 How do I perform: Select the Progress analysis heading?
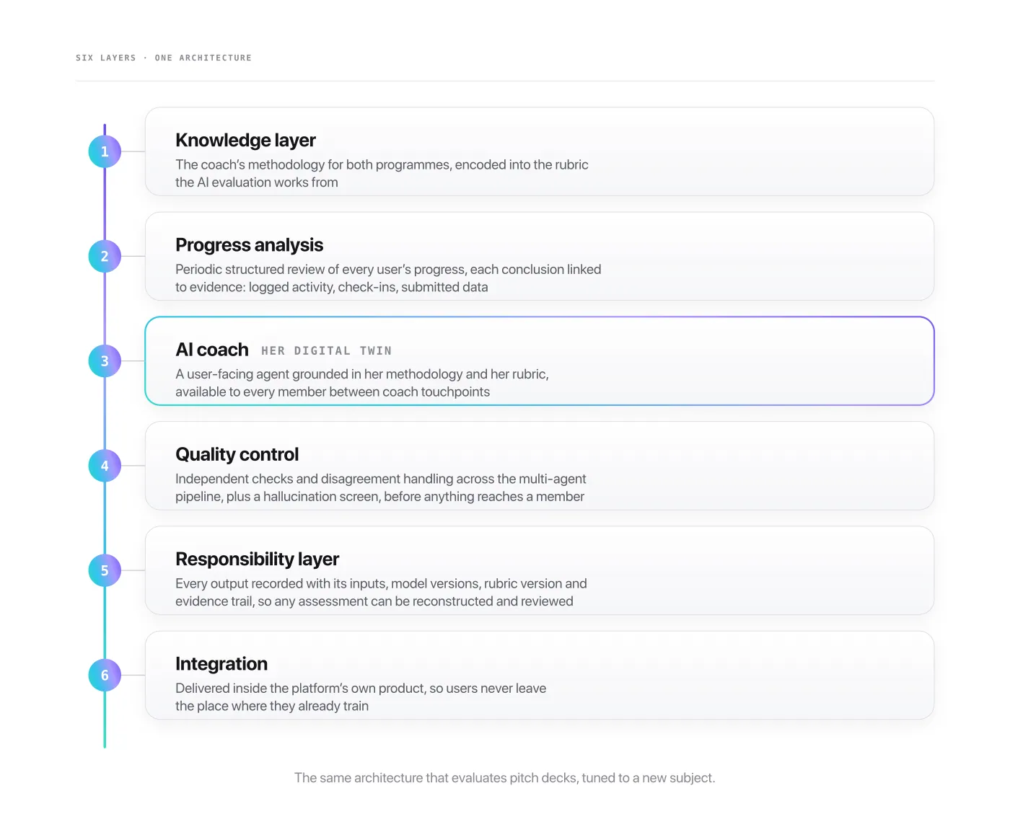(249, 245)
